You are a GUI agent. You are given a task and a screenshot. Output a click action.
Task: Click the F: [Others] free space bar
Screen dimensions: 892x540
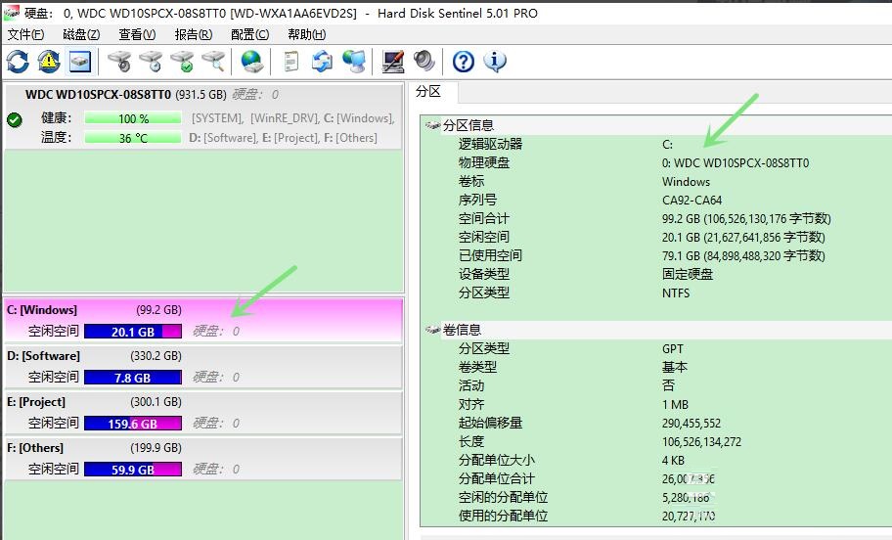click(133, 470)
